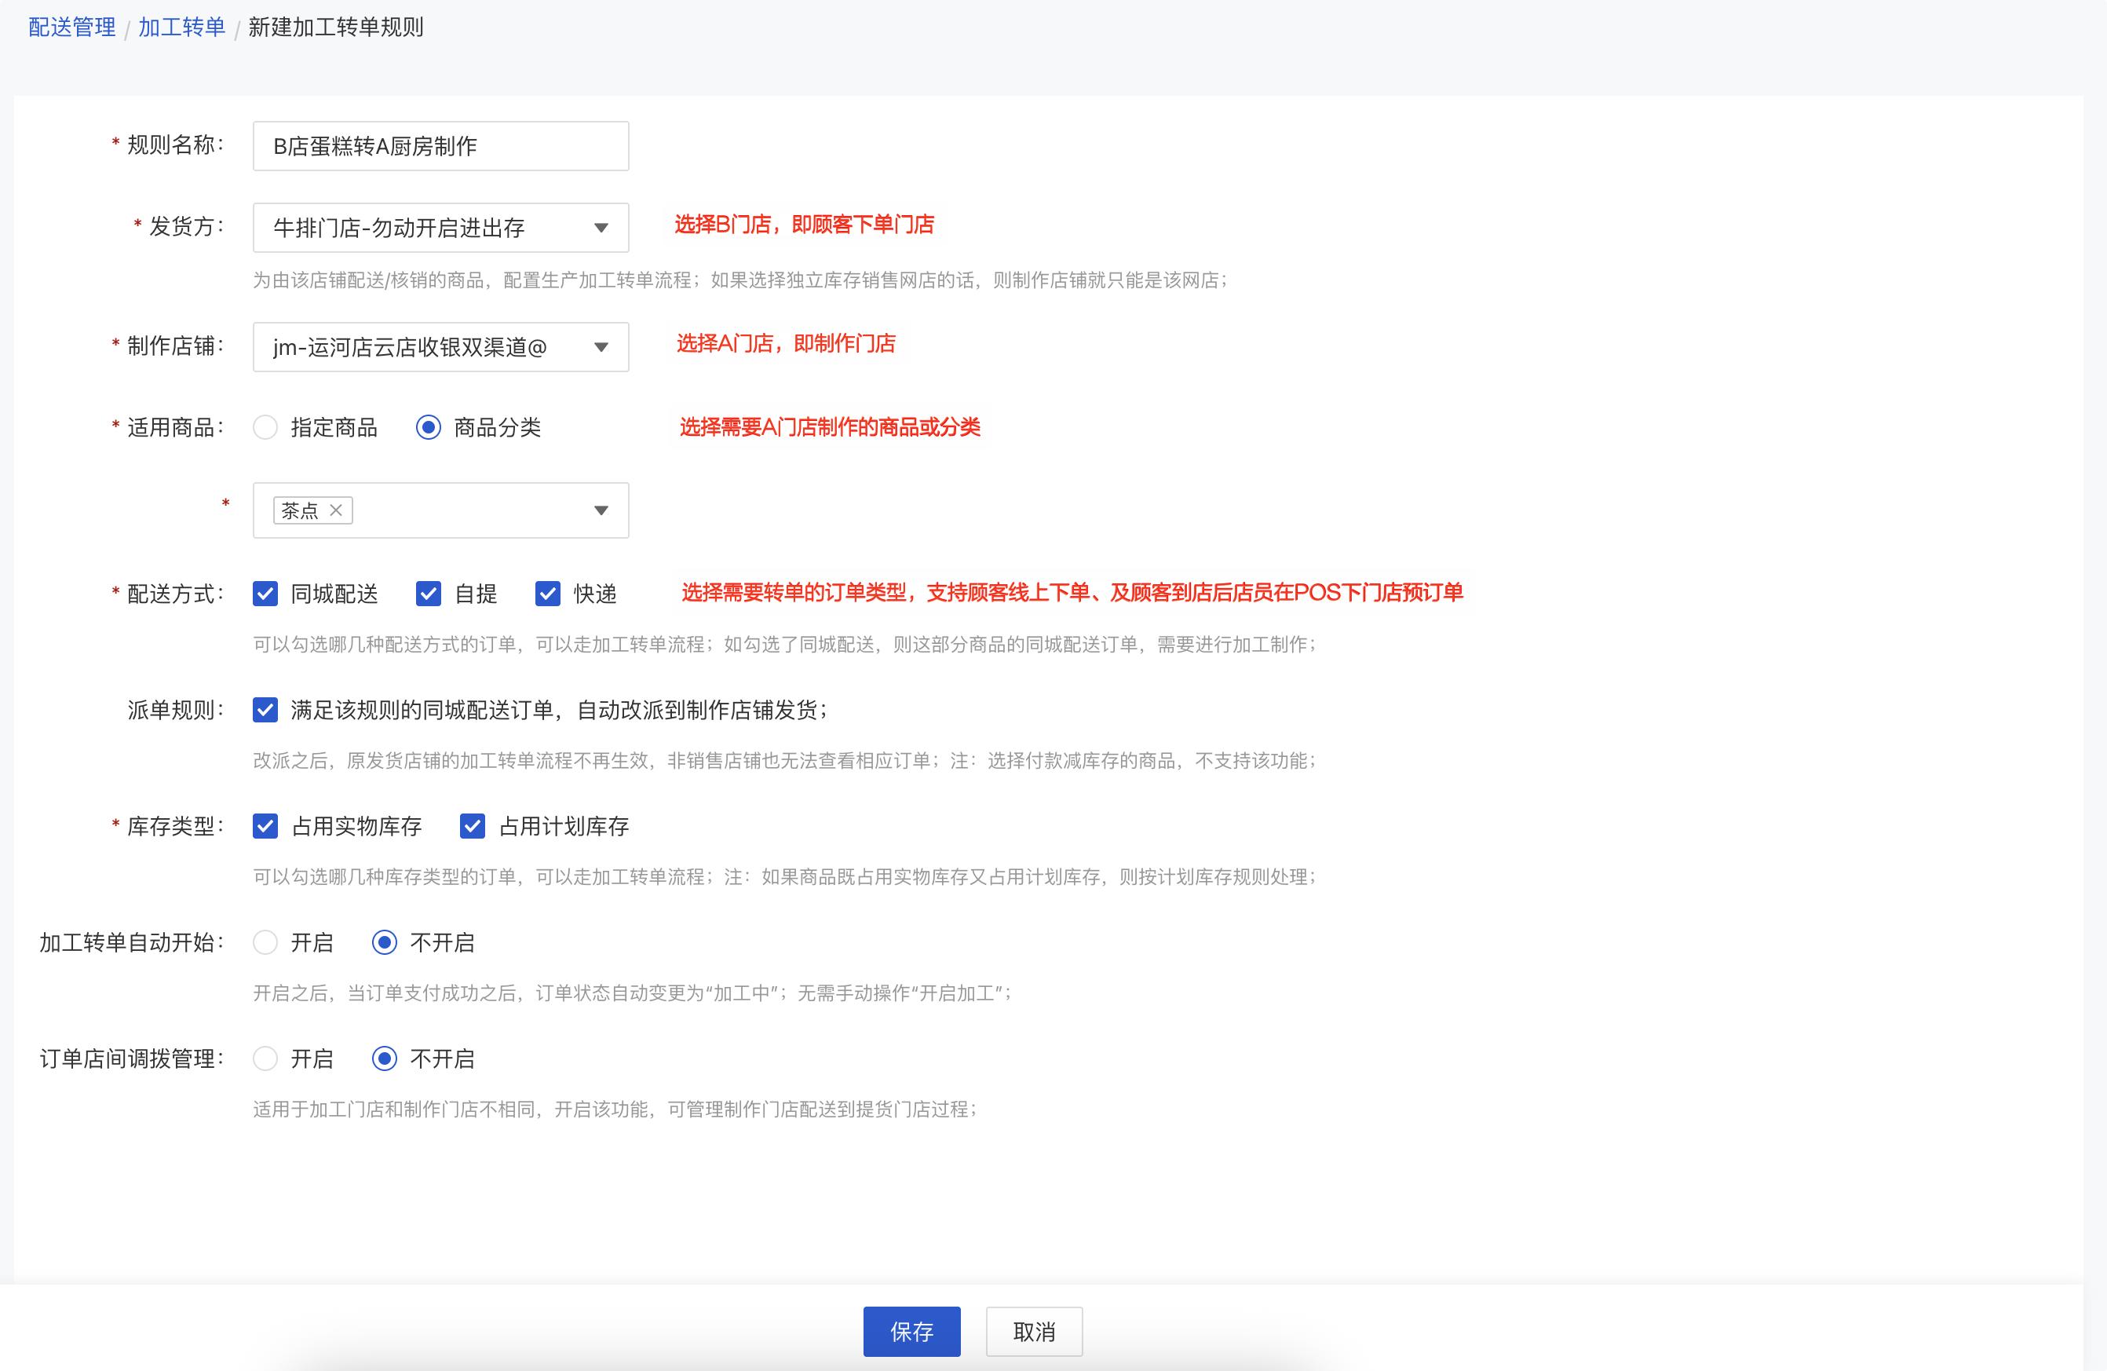Click the 规则名称 text input field
The width and height of the screenshot is (2107, 1371).
pos(440,146)
